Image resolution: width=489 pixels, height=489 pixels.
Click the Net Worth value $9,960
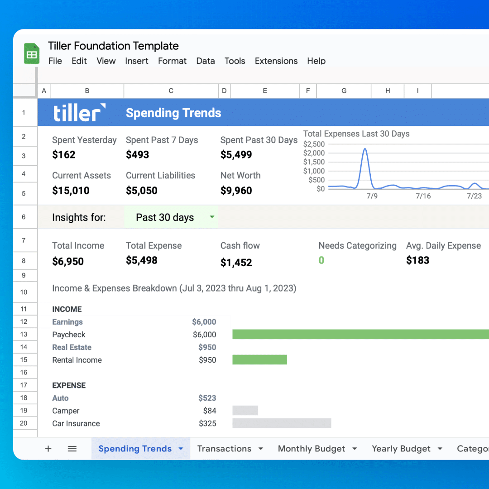pos(236,191)
